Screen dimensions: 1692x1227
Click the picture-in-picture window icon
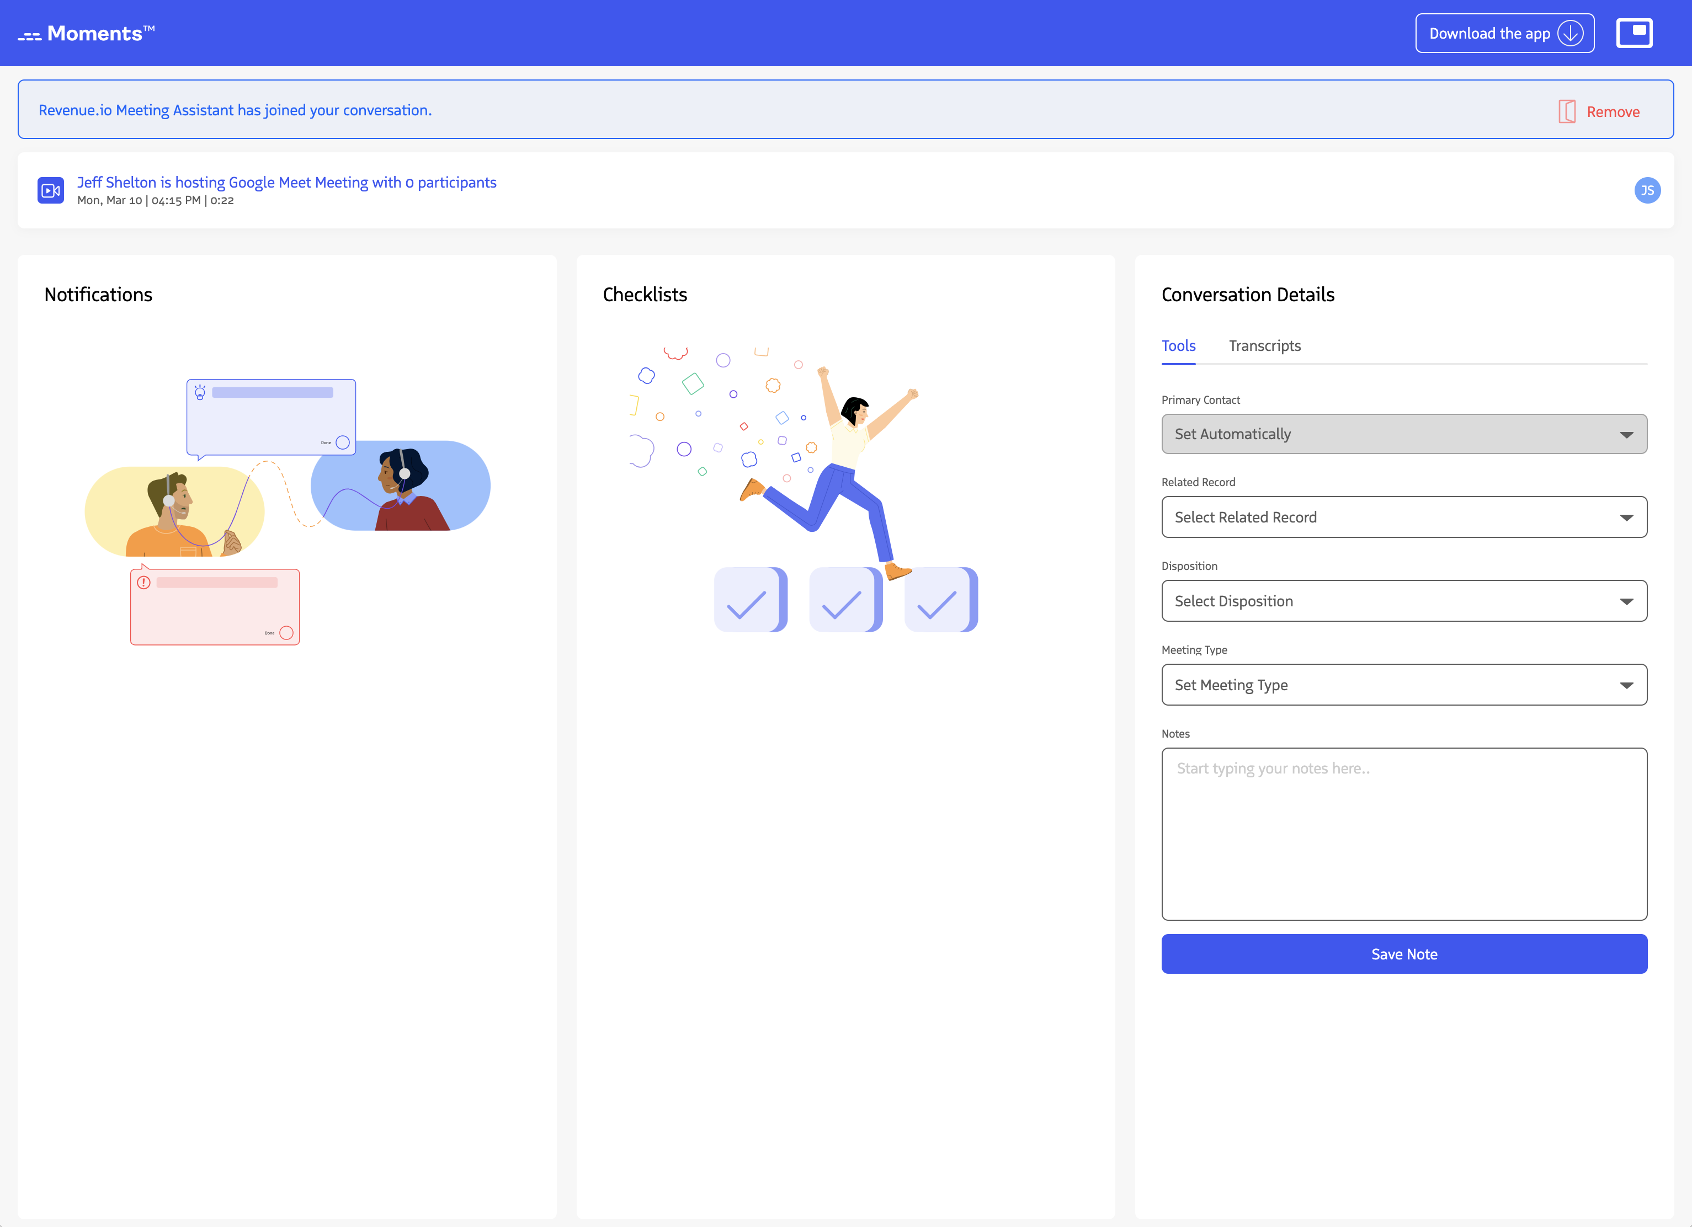tap(1634, 33)
